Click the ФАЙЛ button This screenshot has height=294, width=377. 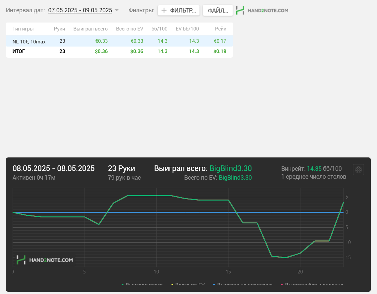point(218,10)
